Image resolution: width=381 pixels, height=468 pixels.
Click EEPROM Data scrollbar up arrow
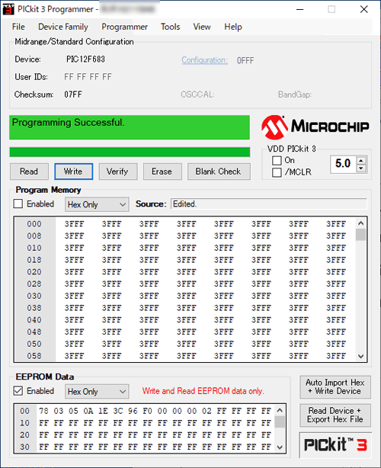coord(280,410)
